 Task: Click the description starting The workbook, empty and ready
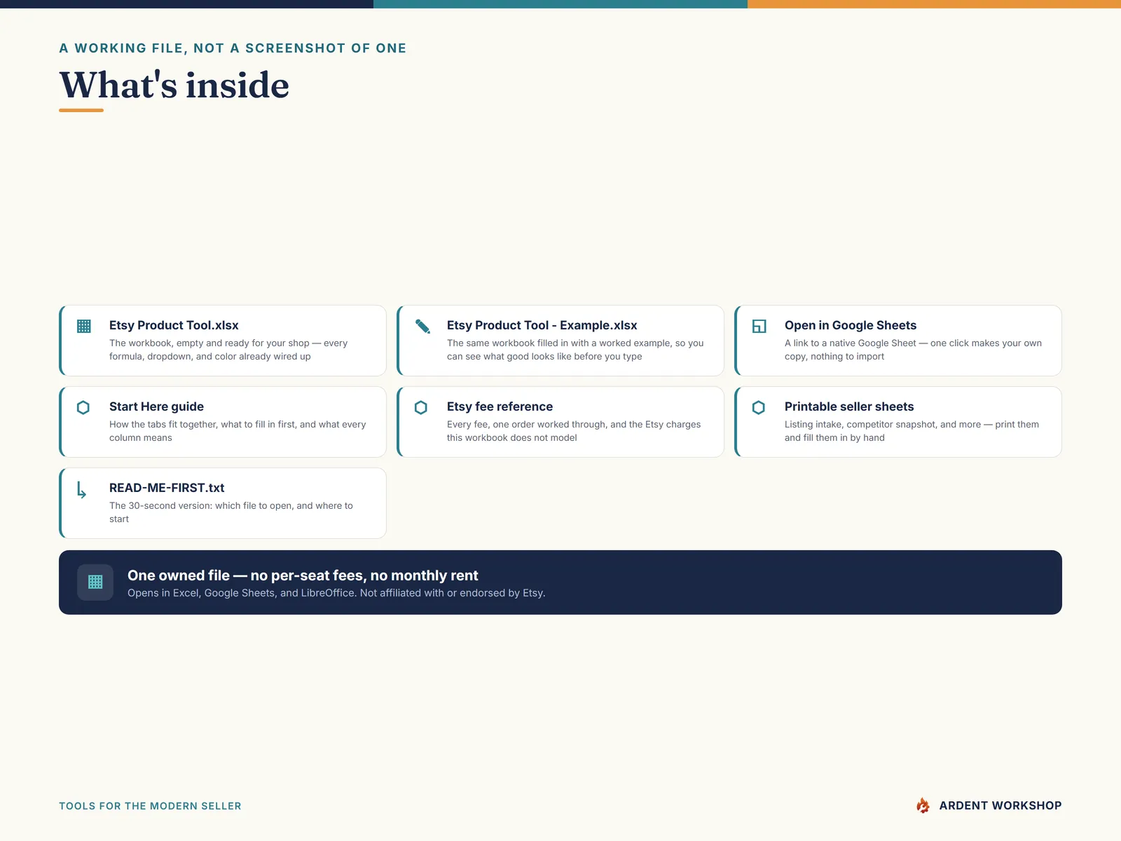tap(228, 350)
